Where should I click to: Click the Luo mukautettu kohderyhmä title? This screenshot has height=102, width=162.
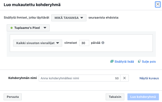click(x=32, y=5)
